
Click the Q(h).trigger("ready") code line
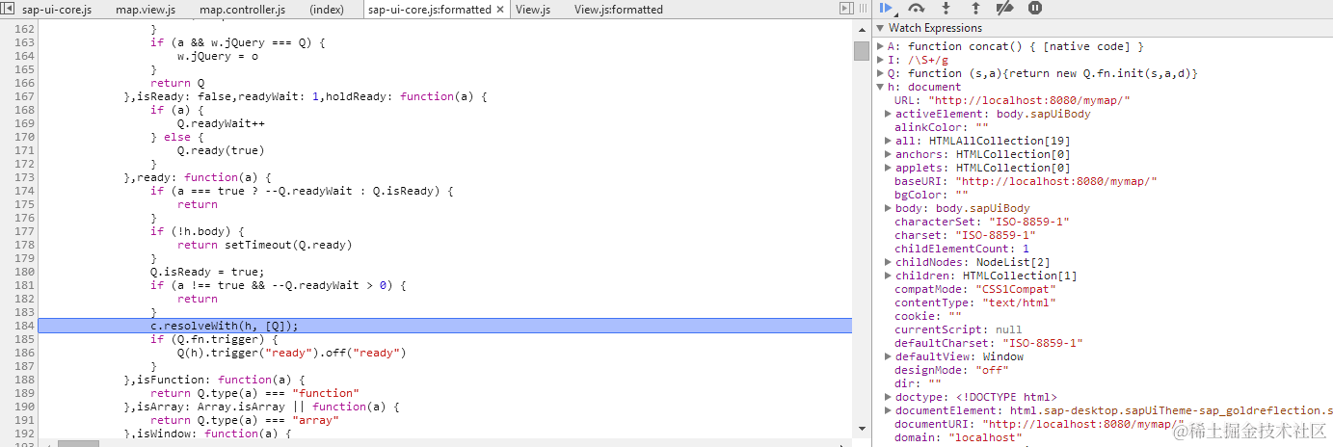(292, 353)
